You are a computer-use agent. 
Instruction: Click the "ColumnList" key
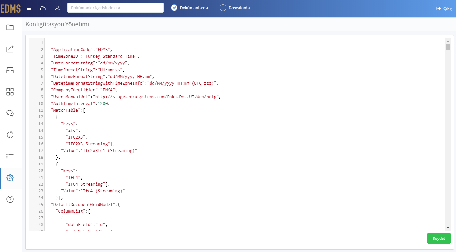pyautogui.click(x=71, y=211)
